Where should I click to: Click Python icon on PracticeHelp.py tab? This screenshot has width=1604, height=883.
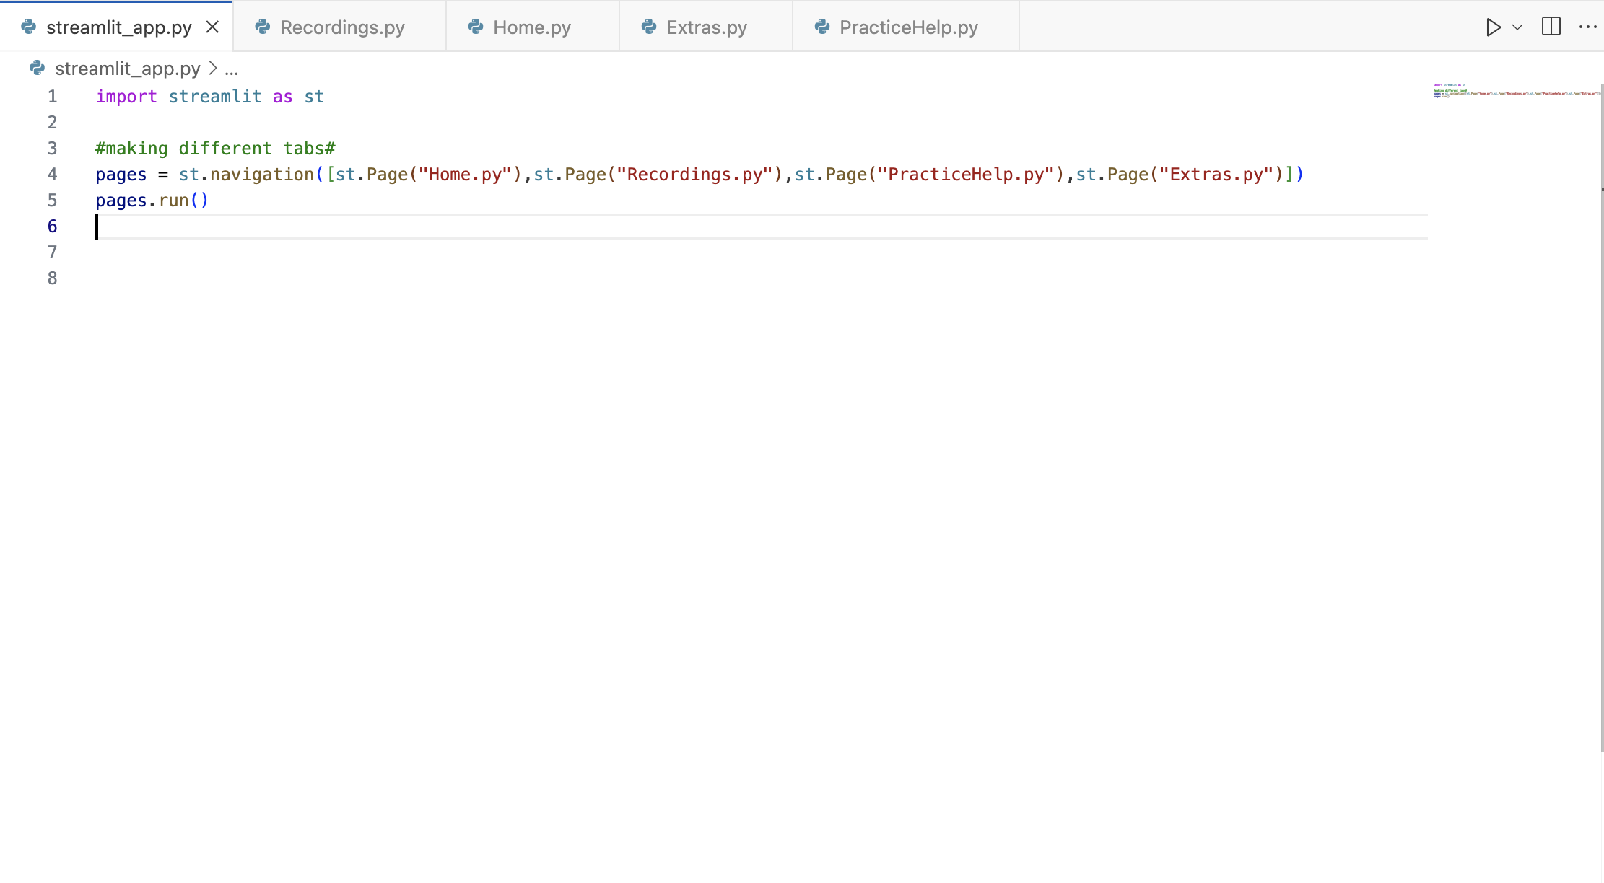point(822,27)
